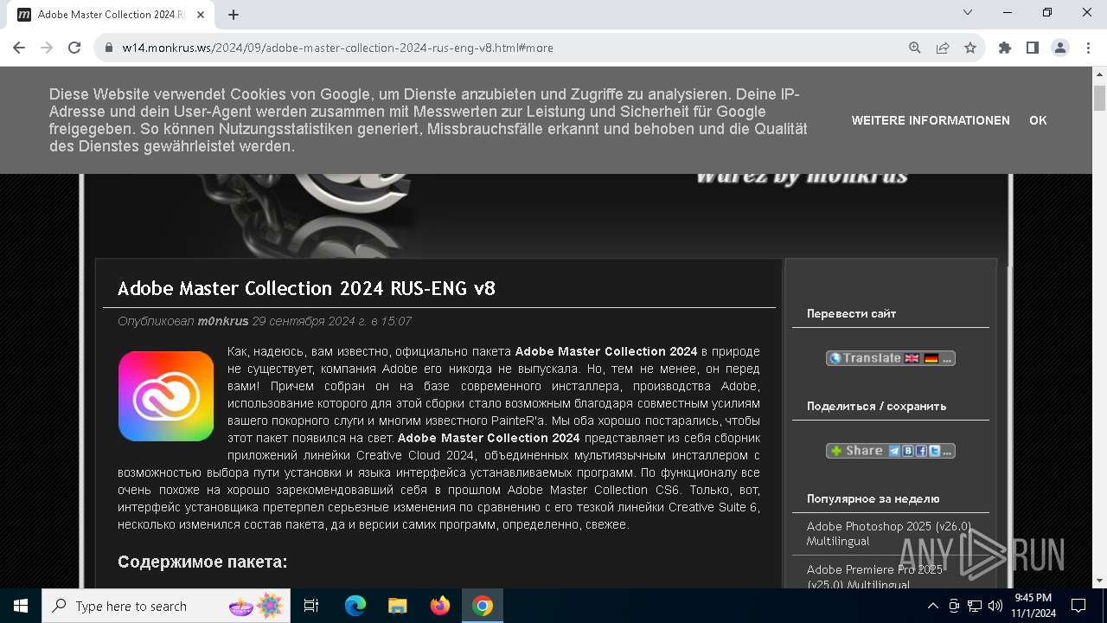Image resolution: width=1107 pixels, height=623 pixels.
Task: Share via the VK icon
Action: [908, 451]
